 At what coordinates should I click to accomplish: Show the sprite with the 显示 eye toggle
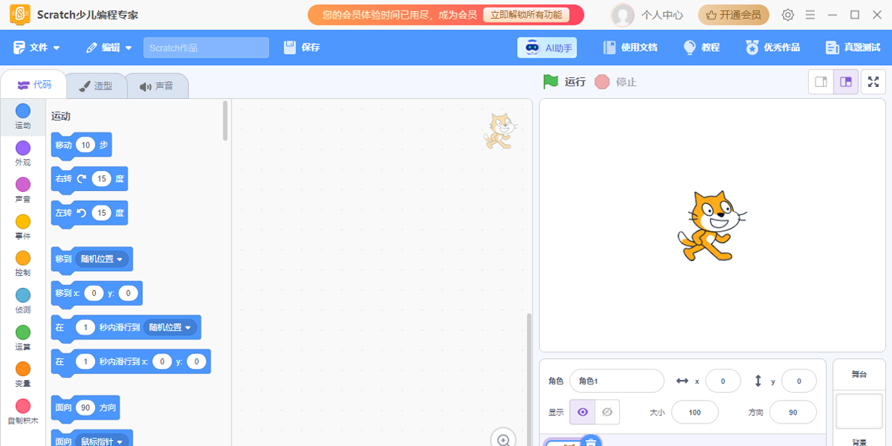[x=582, y=412]
